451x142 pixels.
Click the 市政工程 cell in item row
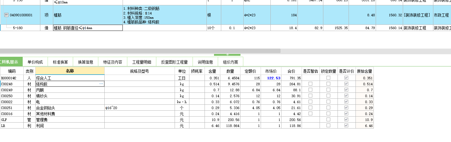coord(442,15)
